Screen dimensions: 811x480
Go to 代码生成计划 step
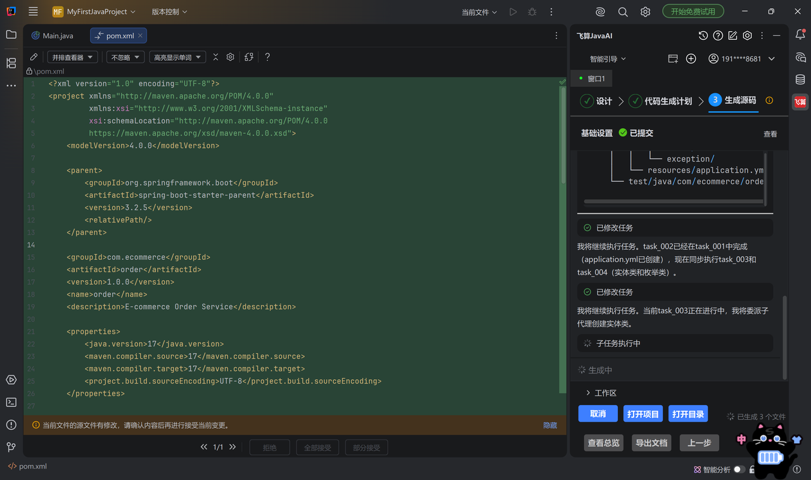[660, 101]
